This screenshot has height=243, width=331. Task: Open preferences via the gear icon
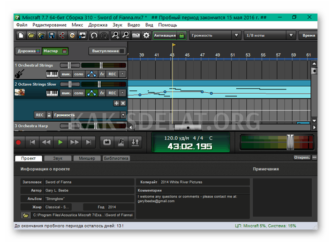pyautogui.click(x=146, y=36)
